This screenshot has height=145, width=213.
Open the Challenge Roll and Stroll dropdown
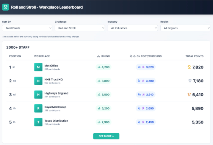coord(80,28)
